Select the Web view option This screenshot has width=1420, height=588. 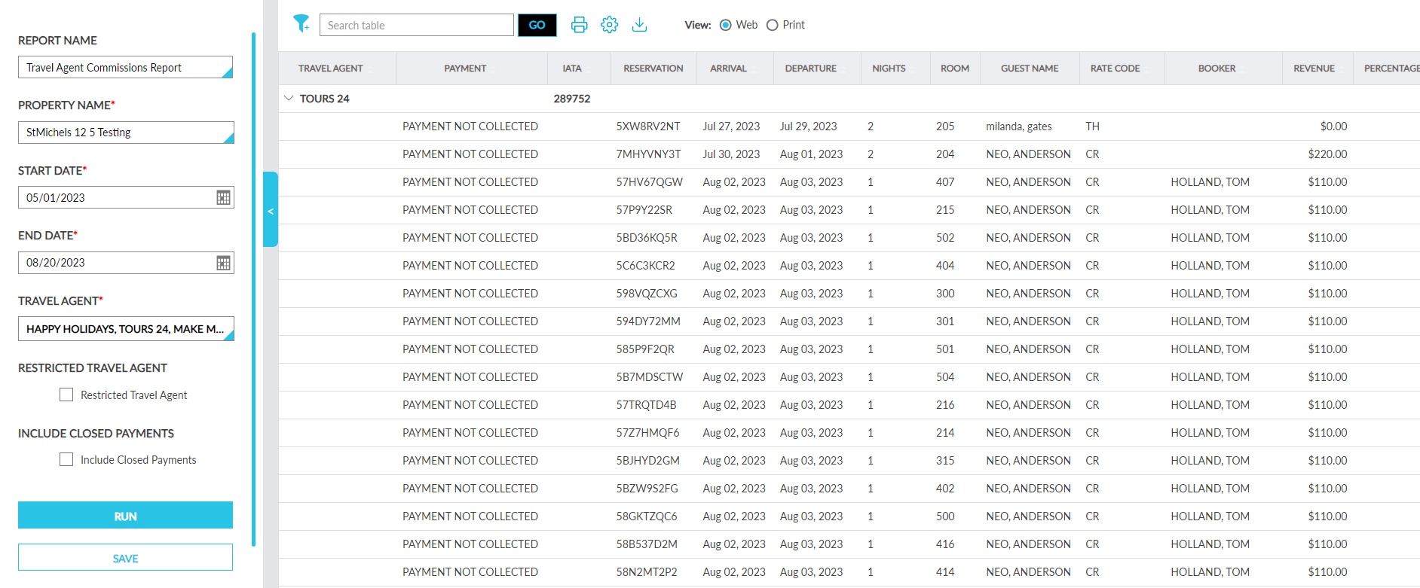(726, 25)
